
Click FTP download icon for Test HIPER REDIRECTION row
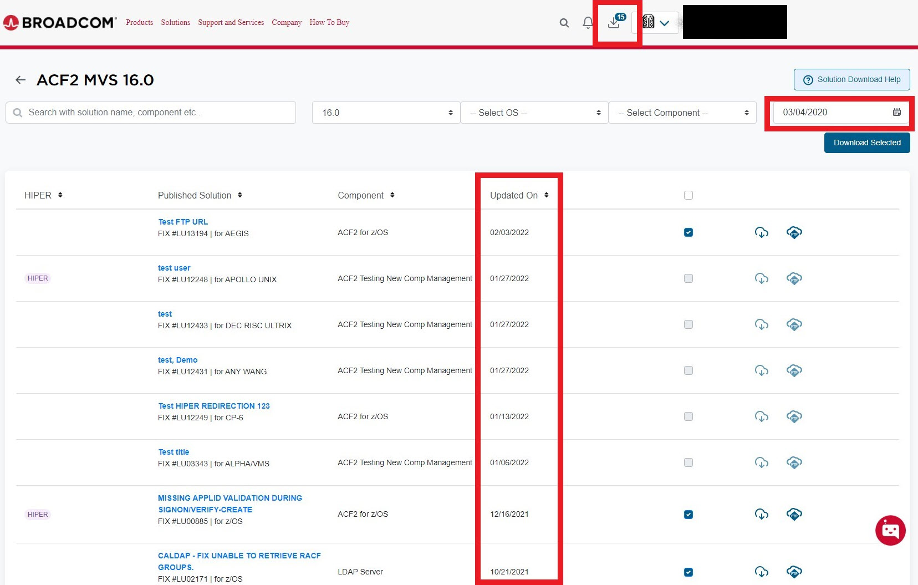coord(794,416)
